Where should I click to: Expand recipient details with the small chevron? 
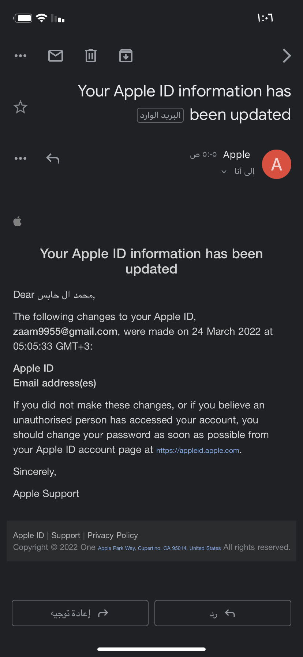224,172
